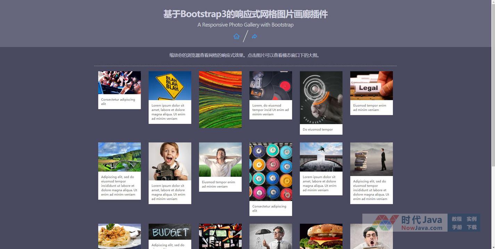The height and width of the screenshot is (249, 495).
Task: Click the NowJava.com watermark logo
Action: tap(405, 223)
